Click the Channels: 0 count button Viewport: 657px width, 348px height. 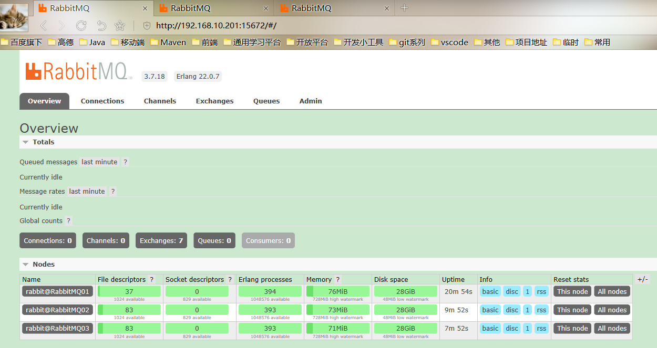pos(106,241)
